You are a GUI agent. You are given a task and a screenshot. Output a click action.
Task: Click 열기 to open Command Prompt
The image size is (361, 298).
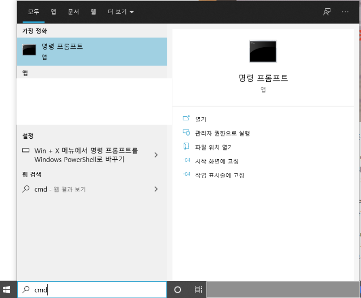click(201, 119)
